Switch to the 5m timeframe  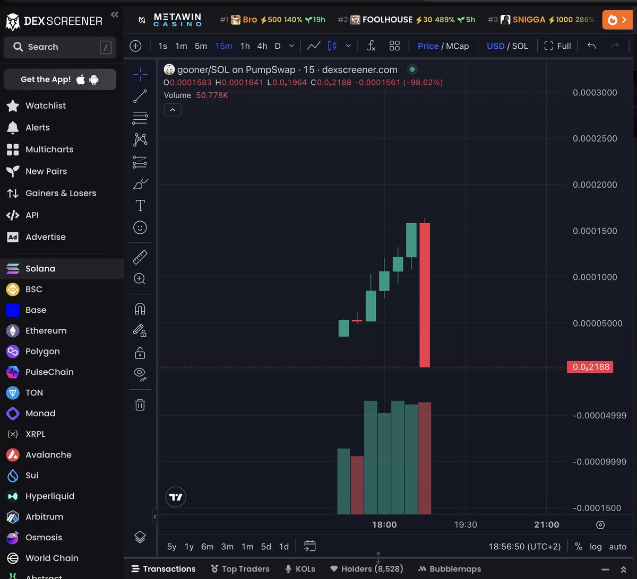[201, 46]
